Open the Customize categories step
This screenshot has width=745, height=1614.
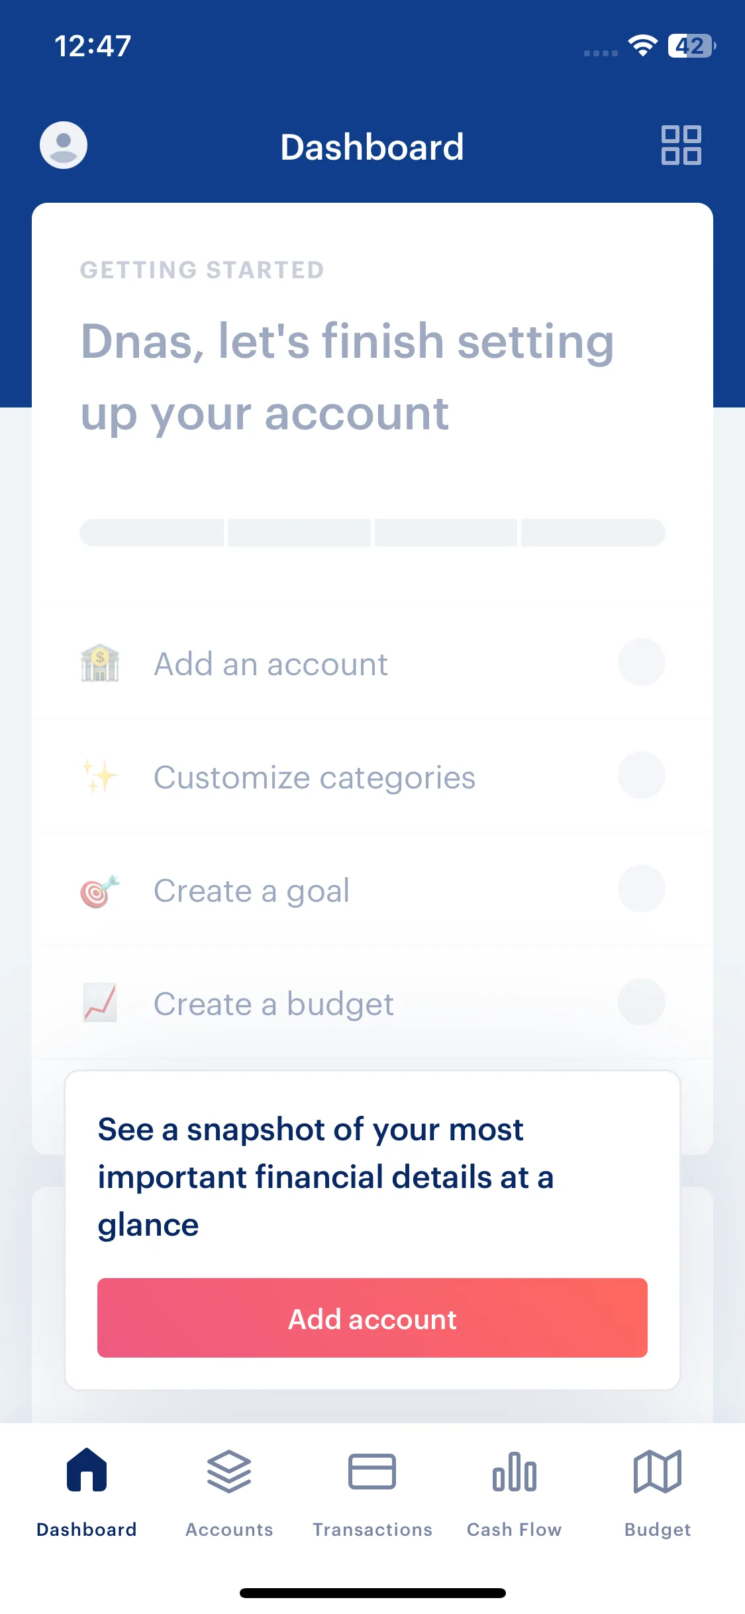coord(372,776)
